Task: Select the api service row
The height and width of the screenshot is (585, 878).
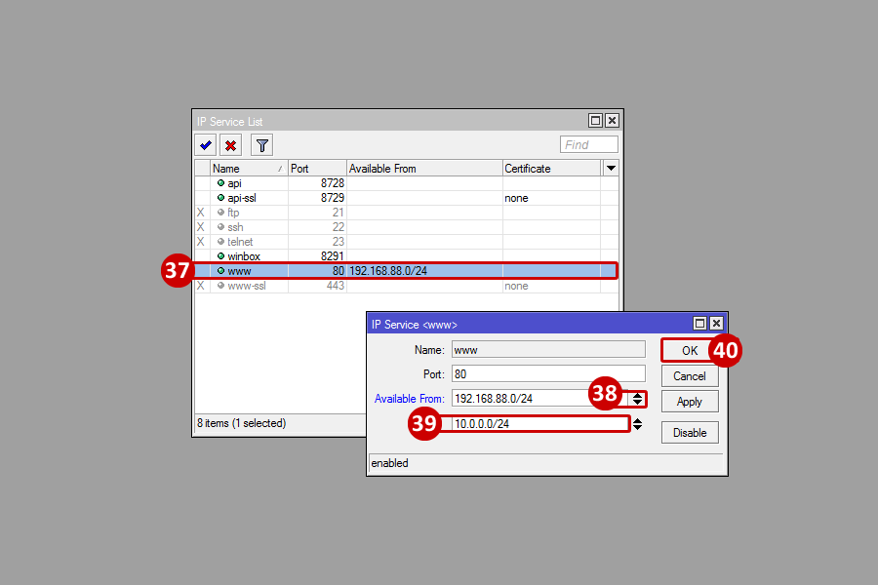Action: point(407,183)
